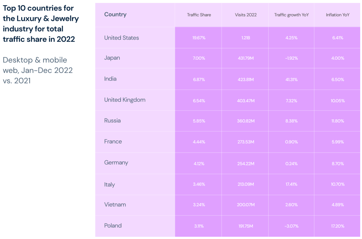Click the chart title about Luxury & Jewelry
The height and width of the screenshot is (239, 362).
(41, 23)
